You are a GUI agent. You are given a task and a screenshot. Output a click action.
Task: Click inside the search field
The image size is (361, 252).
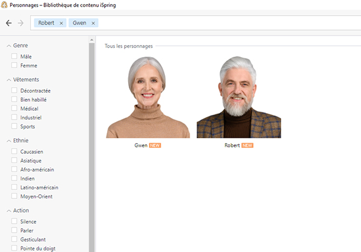[229, 23]
